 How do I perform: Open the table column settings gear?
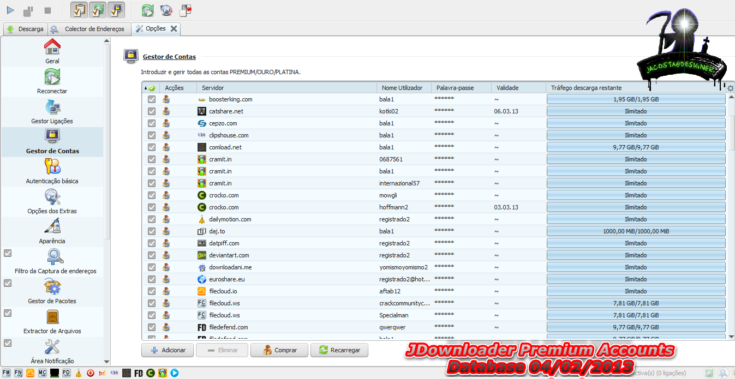coord(731,88)
